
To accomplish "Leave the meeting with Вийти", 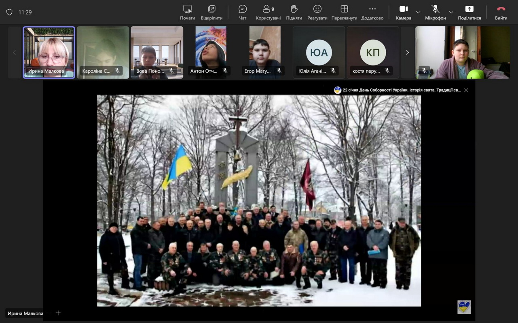I will click(501, 12).
